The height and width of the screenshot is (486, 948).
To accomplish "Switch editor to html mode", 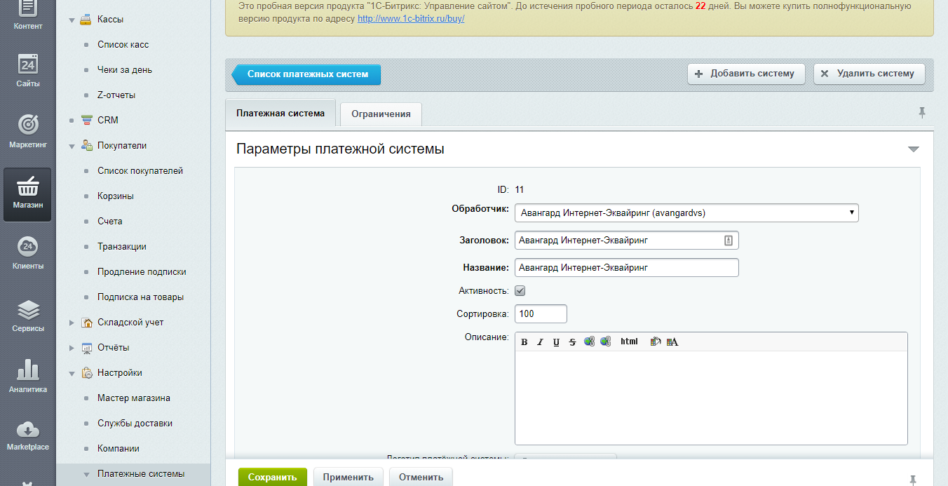I will (629, 342).
